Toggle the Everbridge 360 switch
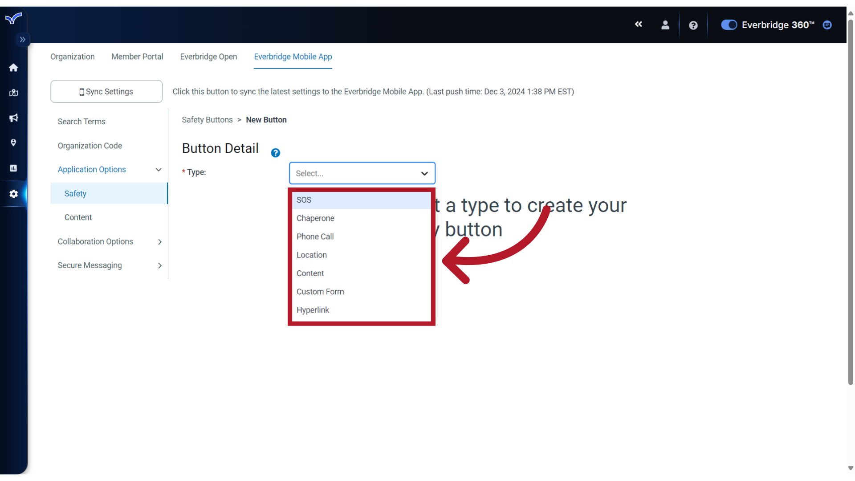The width and height of the screenshot is (855, 481). point(729,25)
